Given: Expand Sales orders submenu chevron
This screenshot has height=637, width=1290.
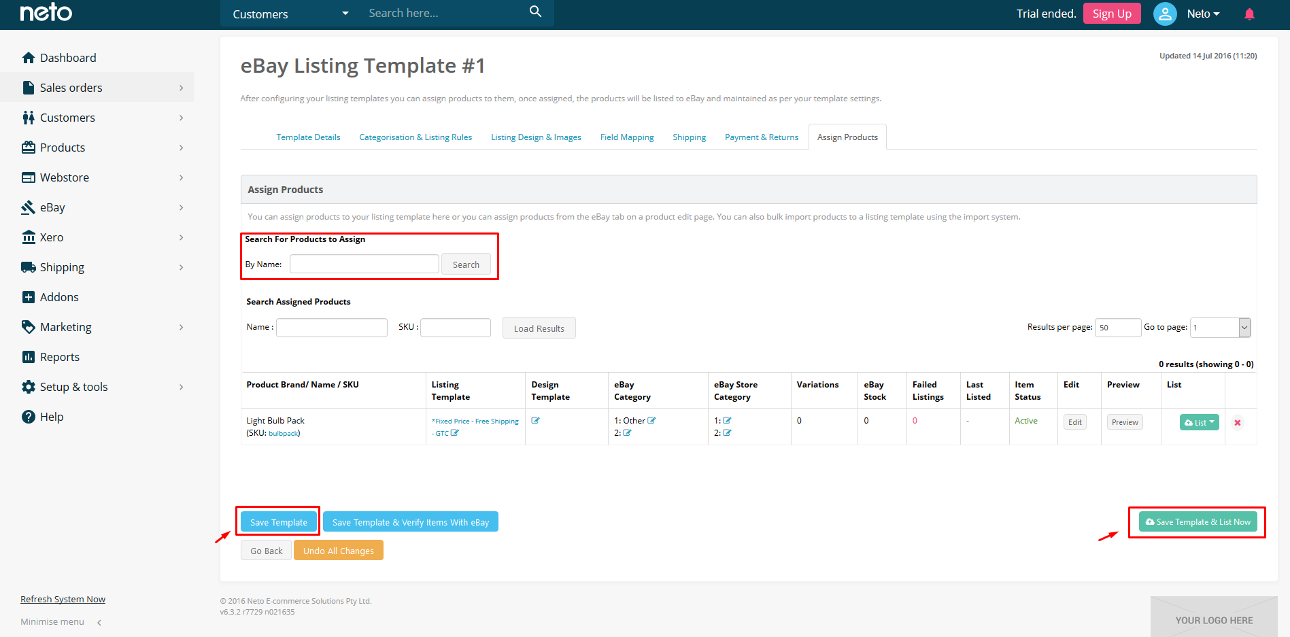Looking at the screenshot, I should 181,88.
